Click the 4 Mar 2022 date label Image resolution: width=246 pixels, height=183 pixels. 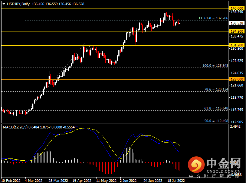click(x=33, y=180)
